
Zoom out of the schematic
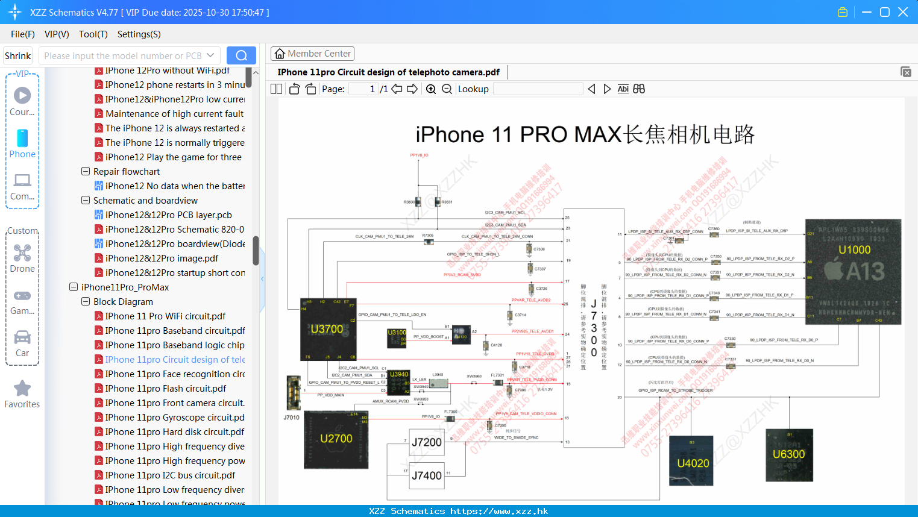pyautogui.click(x=447, y=89)
